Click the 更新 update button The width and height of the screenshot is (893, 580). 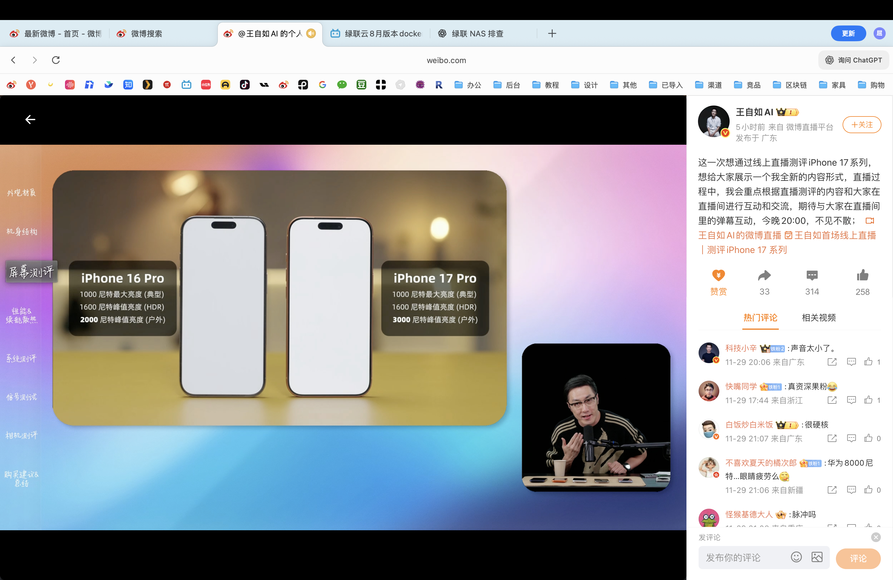pyautogui.click(x=848, y=33)
